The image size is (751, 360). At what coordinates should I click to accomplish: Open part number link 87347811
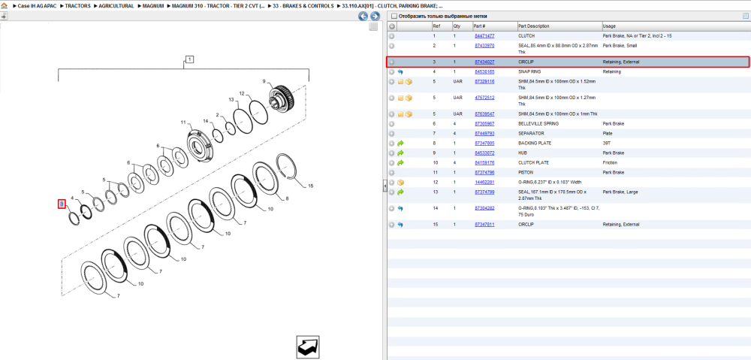(484, 224)
